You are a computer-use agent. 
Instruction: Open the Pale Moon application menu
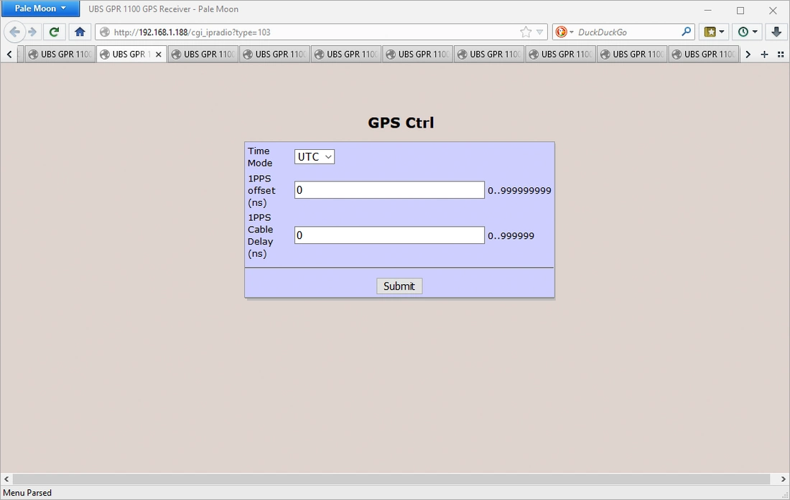click(x=40, y=9)
